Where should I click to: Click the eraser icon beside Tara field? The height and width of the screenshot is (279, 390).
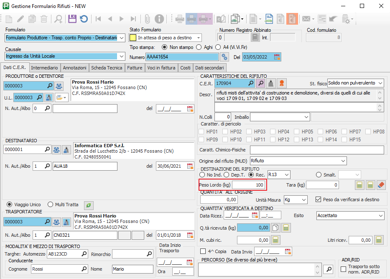[x=381, y=185]
